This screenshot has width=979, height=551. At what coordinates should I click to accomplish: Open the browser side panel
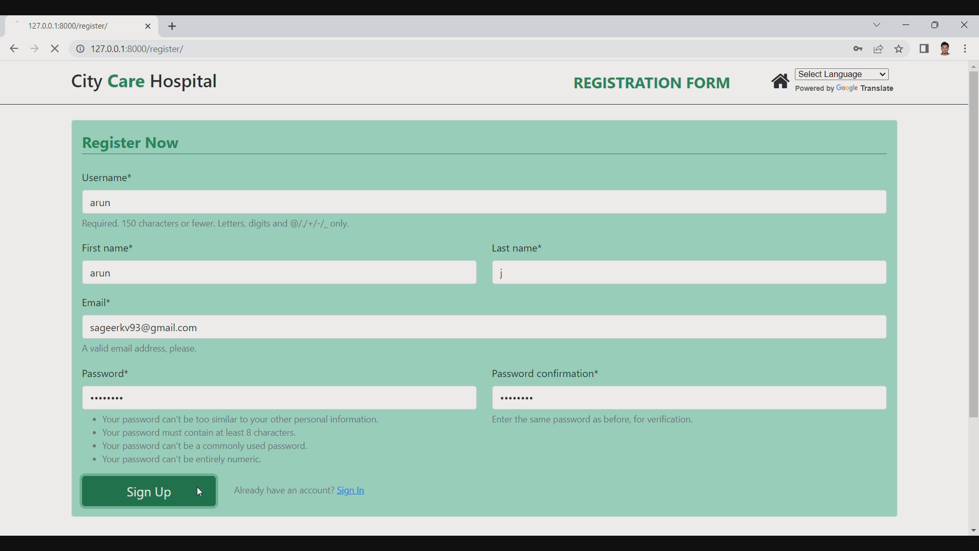(x=924, y=49)
